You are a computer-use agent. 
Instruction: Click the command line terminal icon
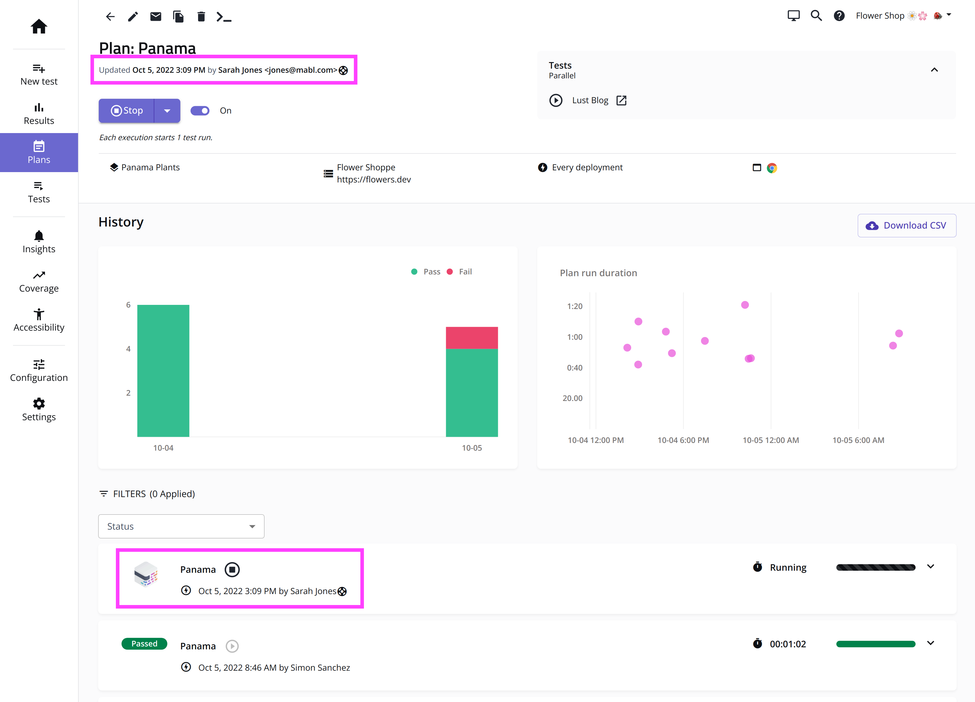223,17
